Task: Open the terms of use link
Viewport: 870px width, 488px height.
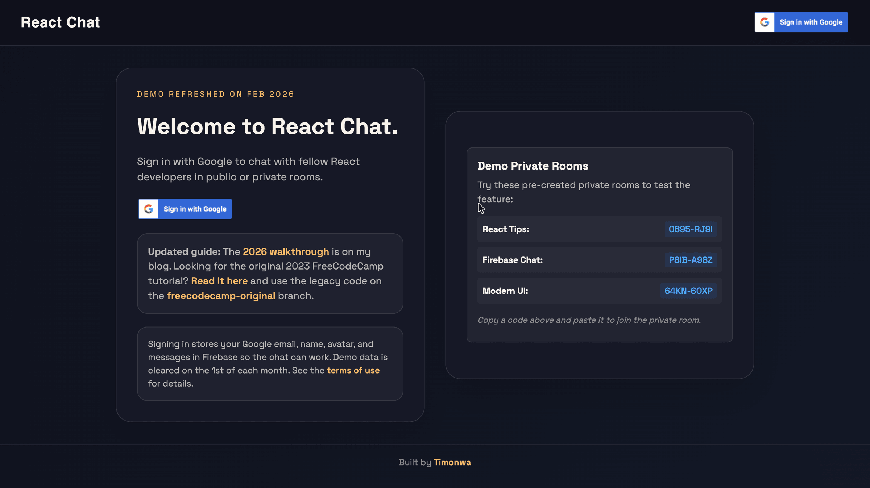Action: (353, 371)
